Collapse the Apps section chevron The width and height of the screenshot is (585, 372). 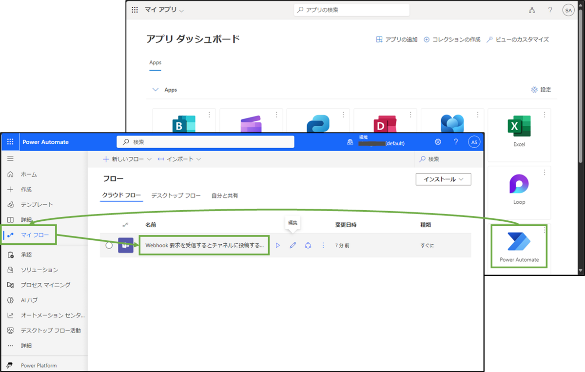pyautogui.click(x=156, y=90)
